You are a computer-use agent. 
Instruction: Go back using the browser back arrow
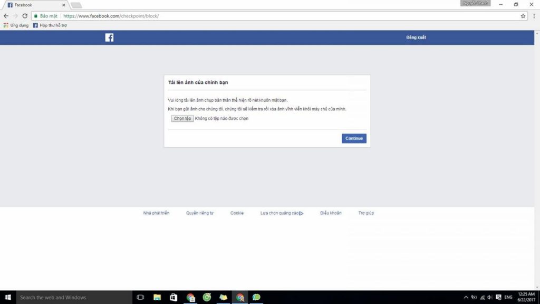6,16
